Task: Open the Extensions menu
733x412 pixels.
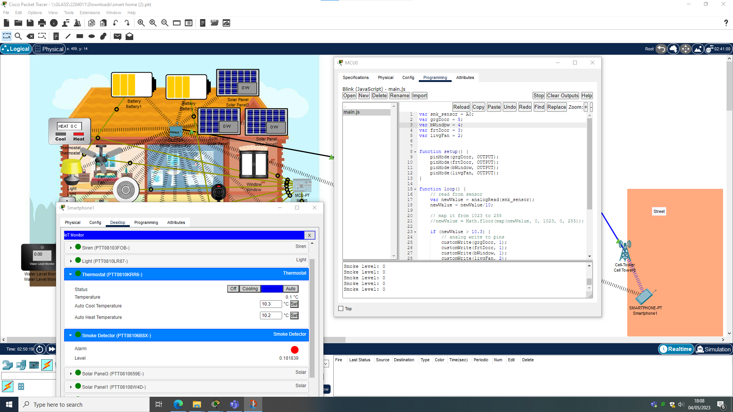Action: pos(90,13)
